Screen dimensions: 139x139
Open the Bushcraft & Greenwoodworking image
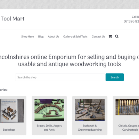[x=90, y=110]
